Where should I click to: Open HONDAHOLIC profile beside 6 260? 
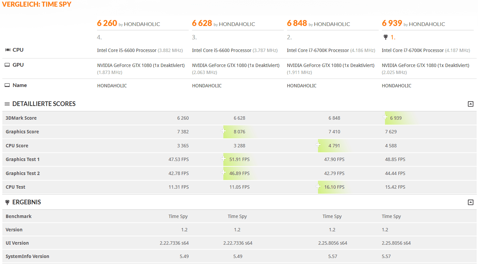click(x=142, y=24)
